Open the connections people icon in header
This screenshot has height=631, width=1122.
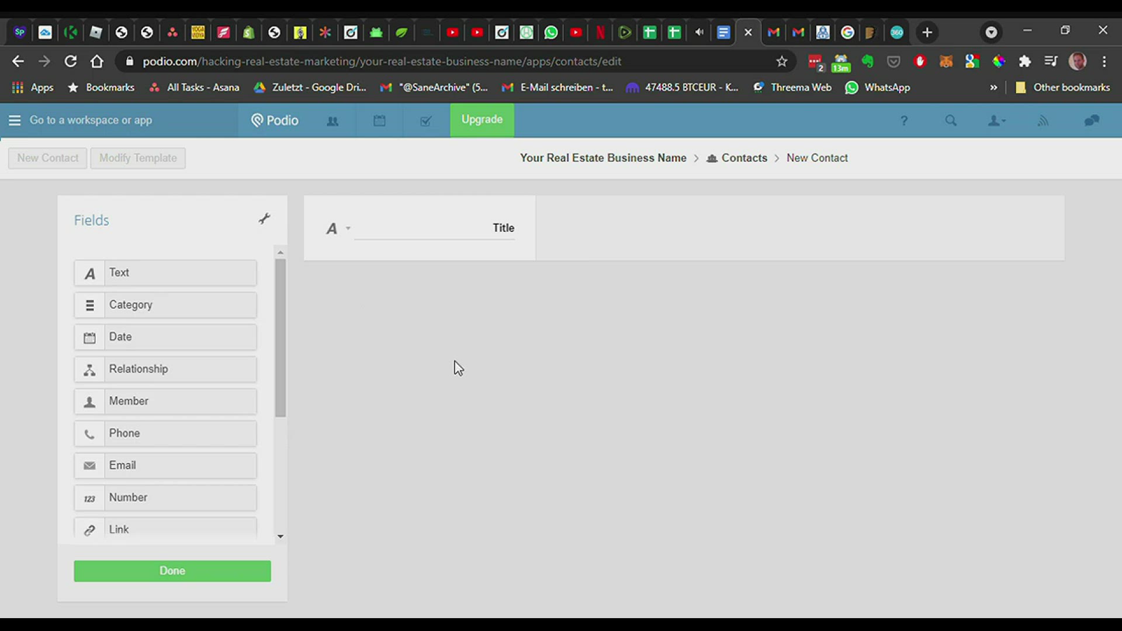(333, 121)
